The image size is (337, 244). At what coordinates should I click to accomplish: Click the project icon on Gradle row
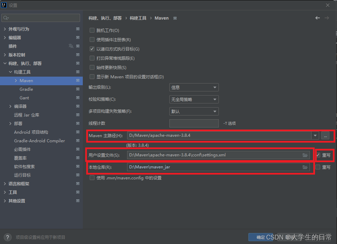click(78, 89)
